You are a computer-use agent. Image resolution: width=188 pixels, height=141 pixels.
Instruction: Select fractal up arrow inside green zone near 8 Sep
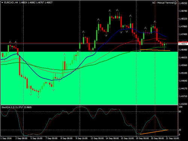(65, 54)
